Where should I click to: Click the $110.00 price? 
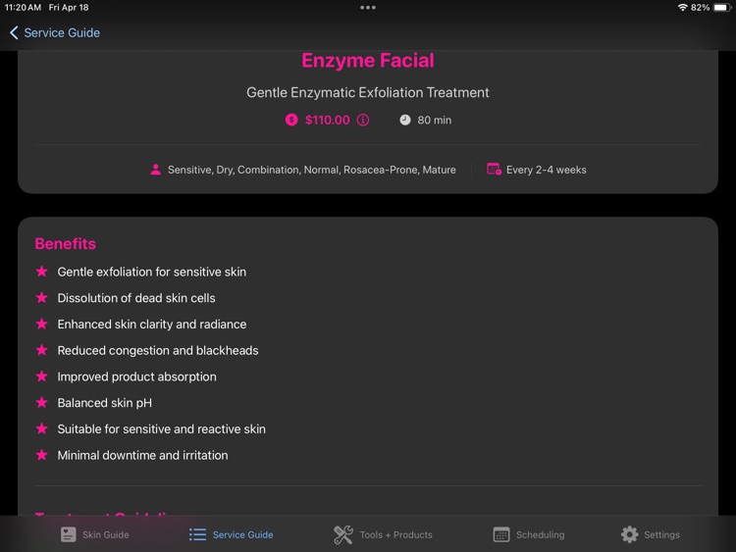pyautogui.click(x=327, y=120)
